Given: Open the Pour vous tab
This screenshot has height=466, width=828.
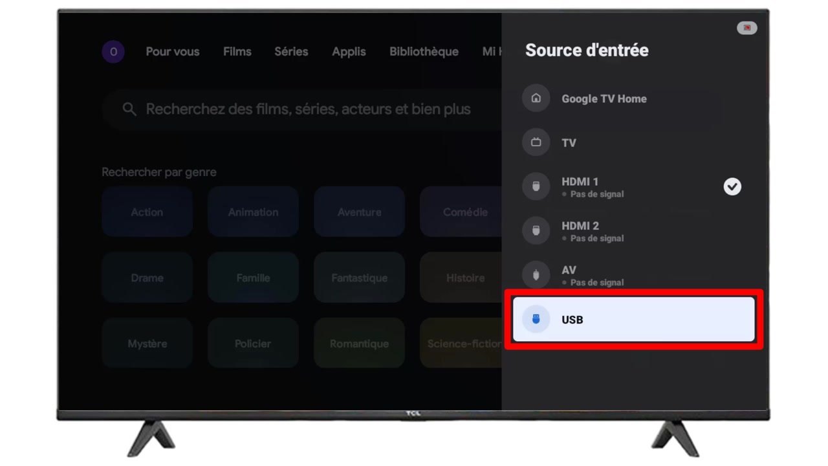Looking at the screenshot, I should click(173, 52).
